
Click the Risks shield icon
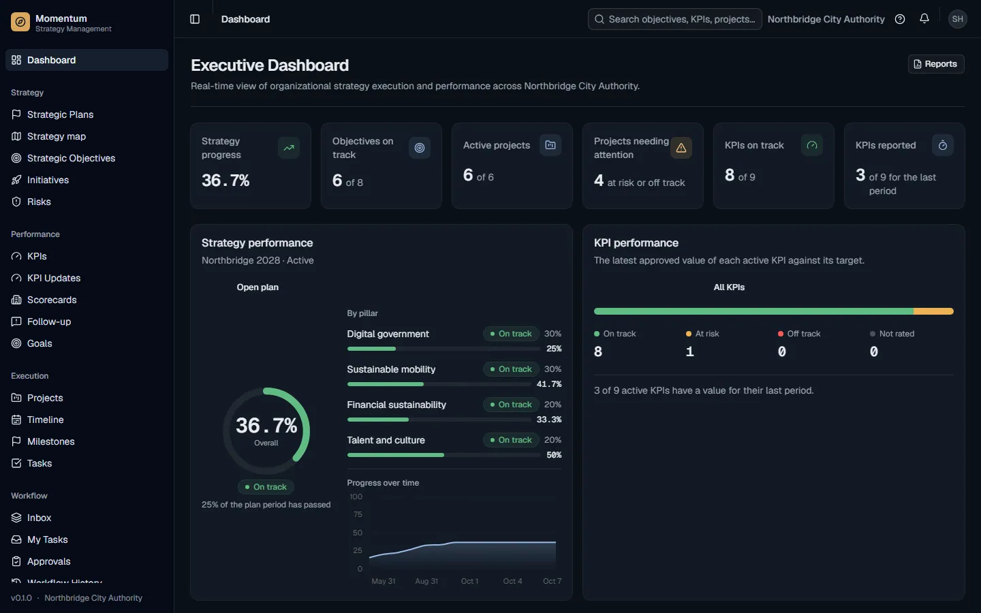[16, 202]
